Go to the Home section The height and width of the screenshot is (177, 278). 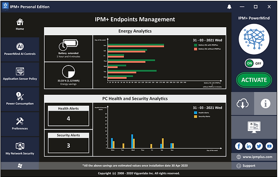[20, 24]
